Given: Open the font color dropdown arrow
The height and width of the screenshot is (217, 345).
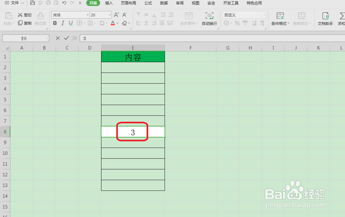Looking at the screenshot, I should tap(117, 23).
